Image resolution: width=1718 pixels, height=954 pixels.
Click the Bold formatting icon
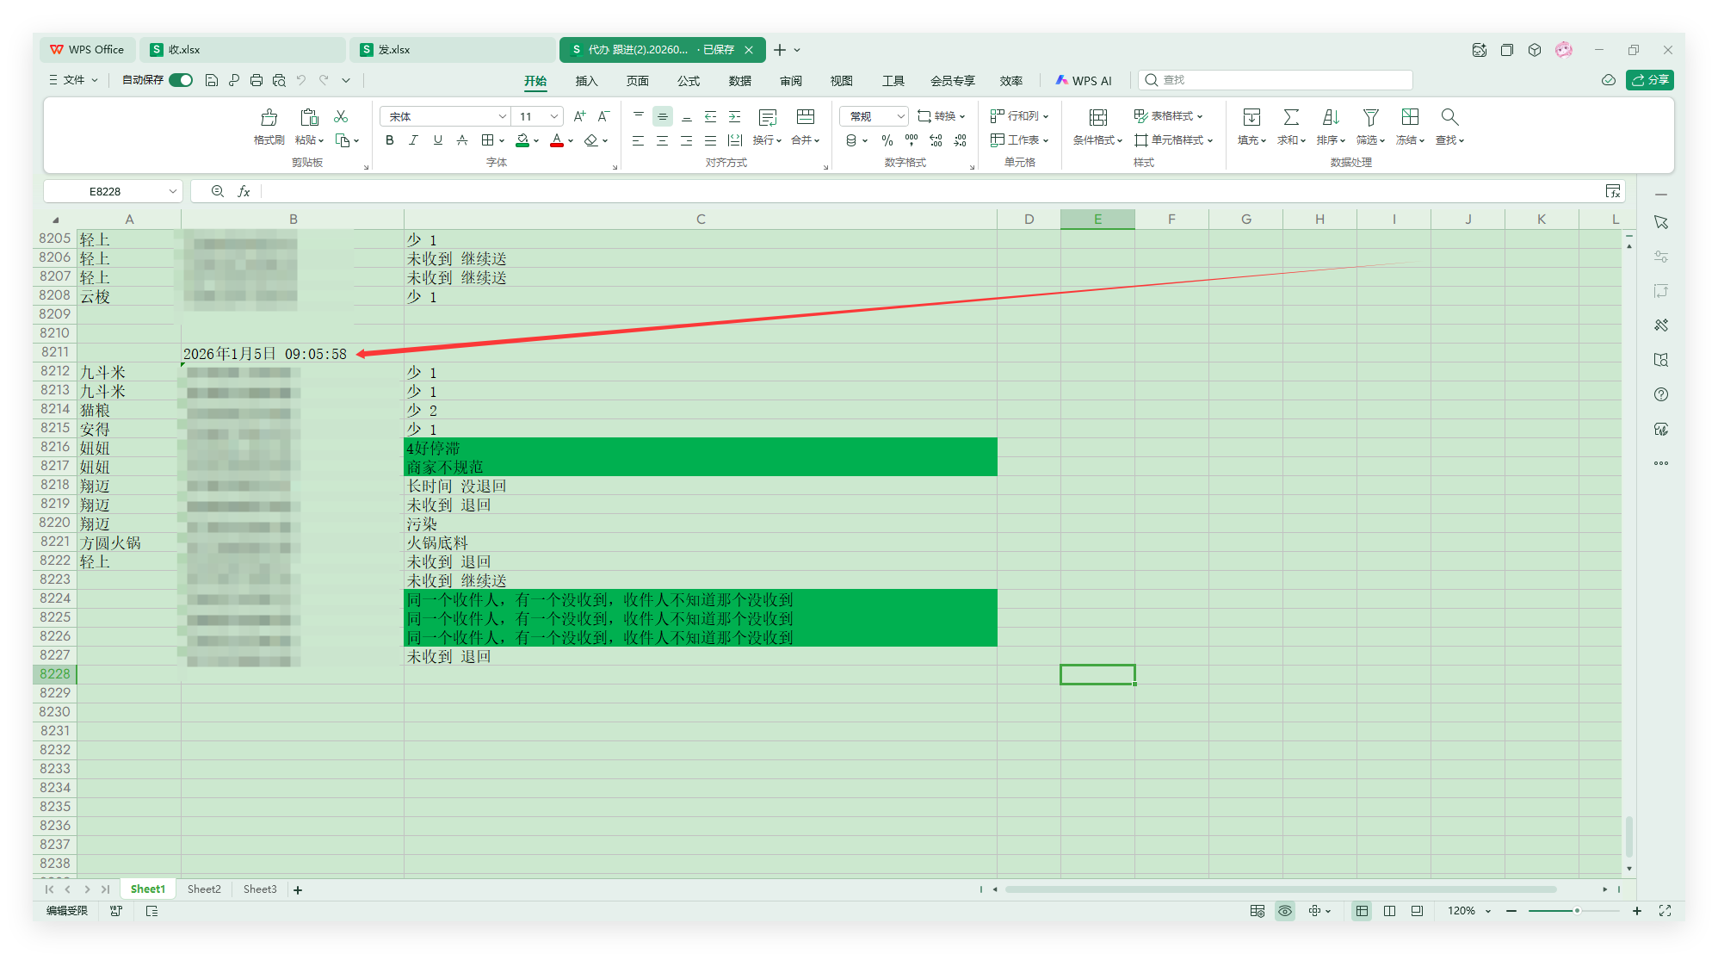pyautogui.click(x=390, y=140)
